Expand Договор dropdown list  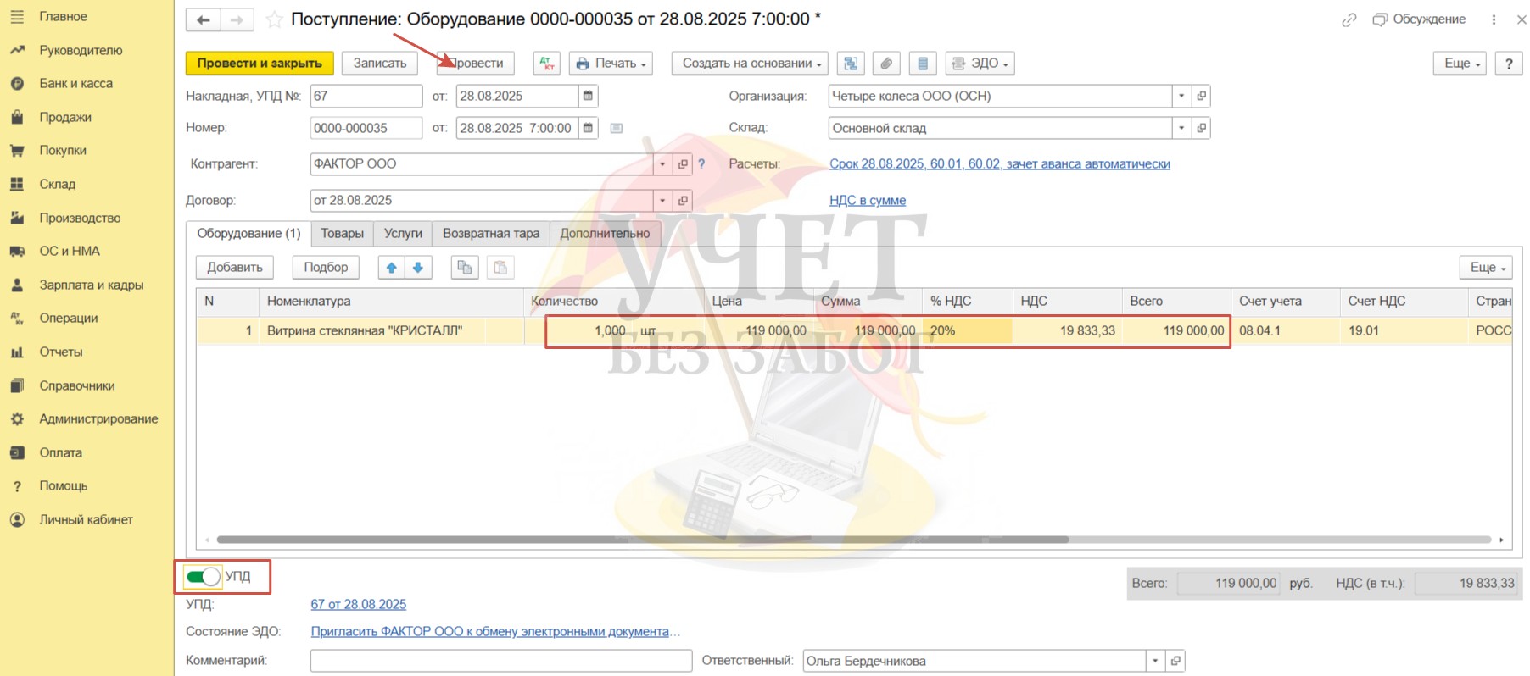662,201
